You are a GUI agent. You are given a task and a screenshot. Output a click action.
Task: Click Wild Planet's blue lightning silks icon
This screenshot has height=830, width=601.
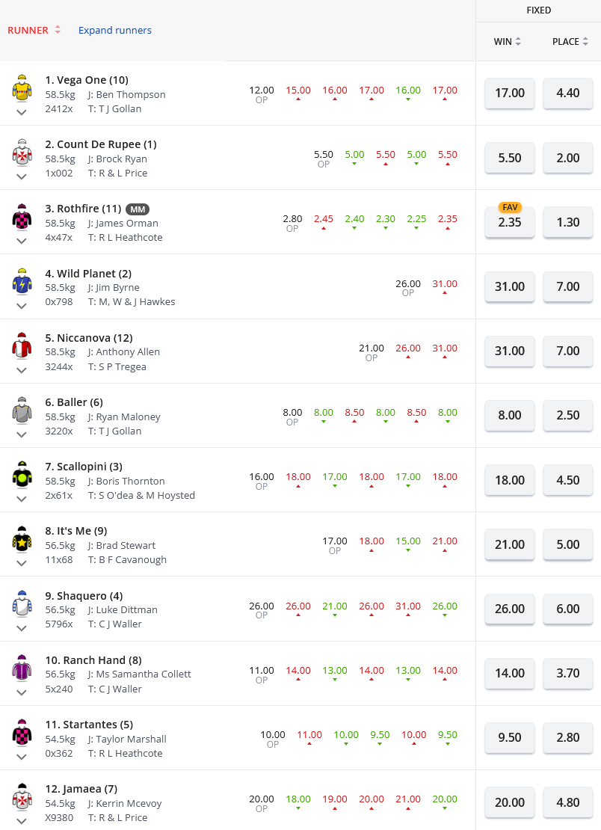[22, 281]
